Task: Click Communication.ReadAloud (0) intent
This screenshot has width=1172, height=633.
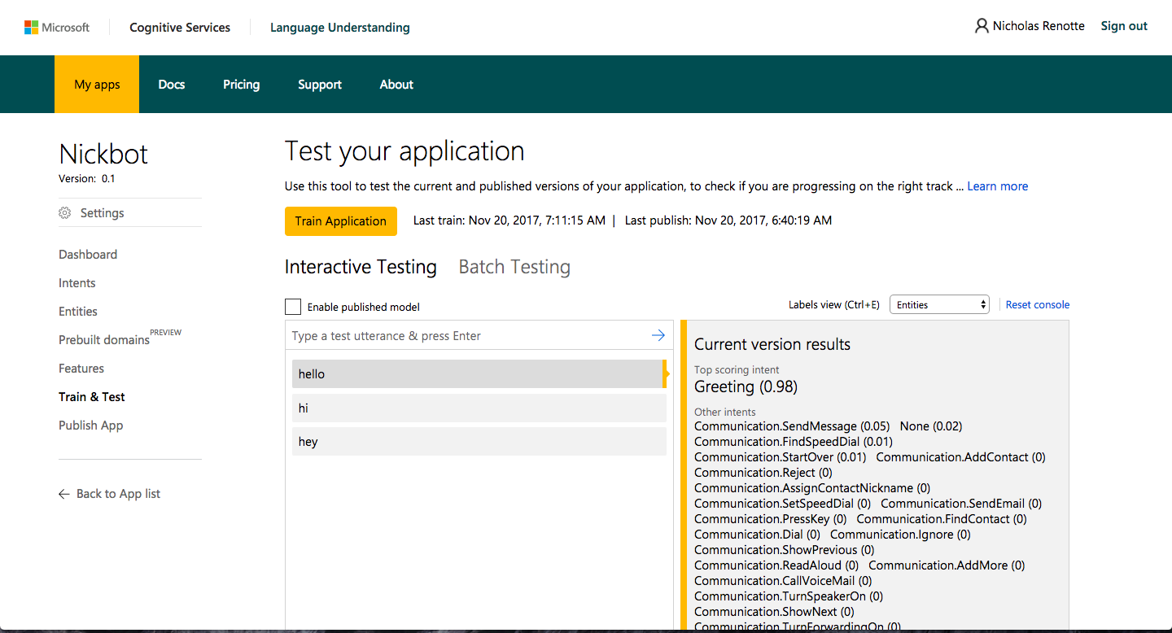Action: click(776, 565)
